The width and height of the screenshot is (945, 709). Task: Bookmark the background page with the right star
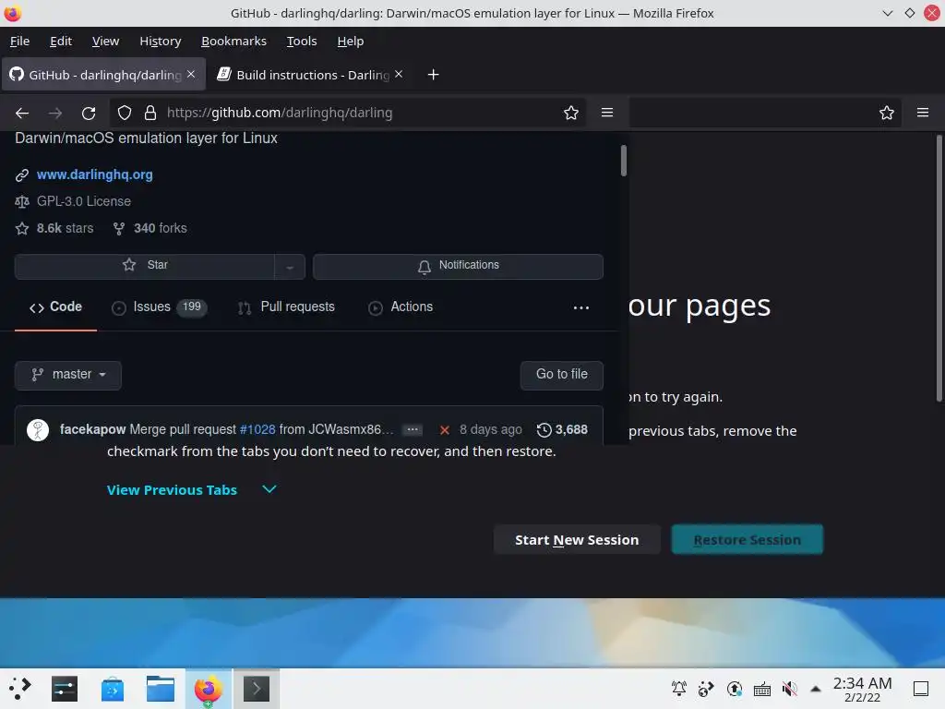point(887,113)
